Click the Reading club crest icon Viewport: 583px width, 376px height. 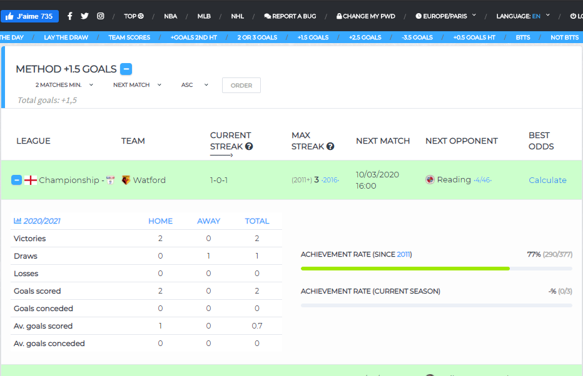coord(430,180)
